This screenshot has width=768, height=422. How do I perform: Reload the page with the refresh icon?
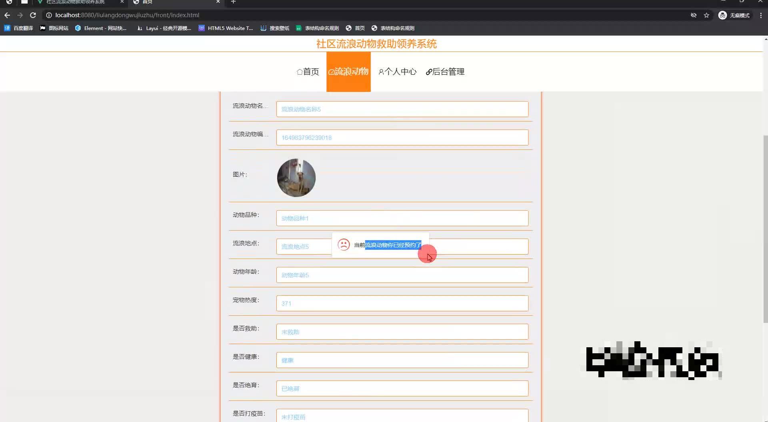(x=33, y=15)
